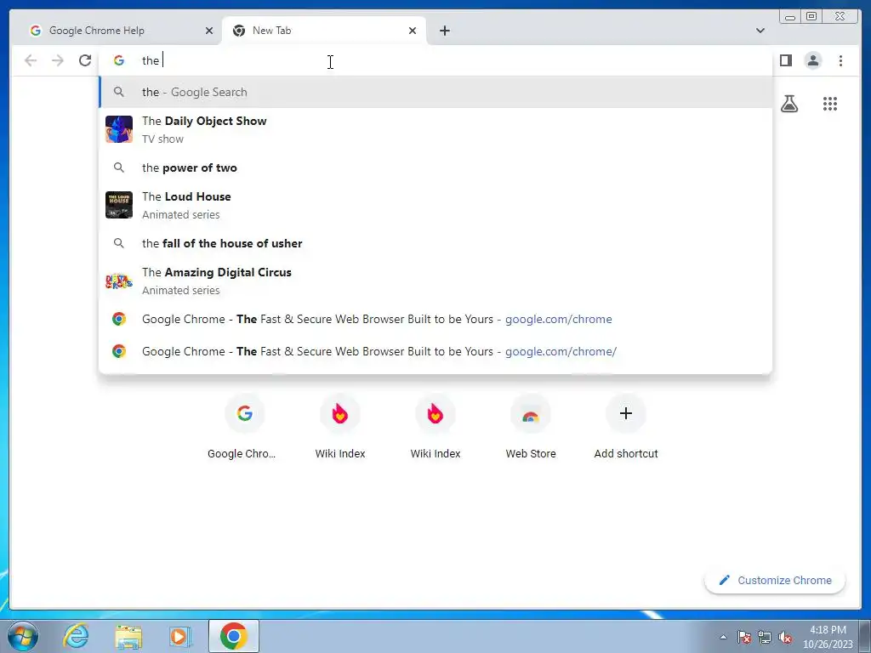This screenshot has height=653, width=871.
Task: Choose The Amazing Digital Circus suggestion
Action: click(x=435, y=281)
